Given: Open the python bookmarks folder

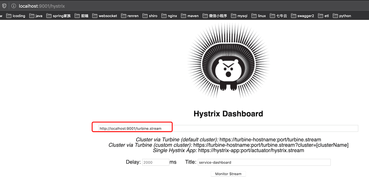Looking at the screenshot, I should 342,16.
